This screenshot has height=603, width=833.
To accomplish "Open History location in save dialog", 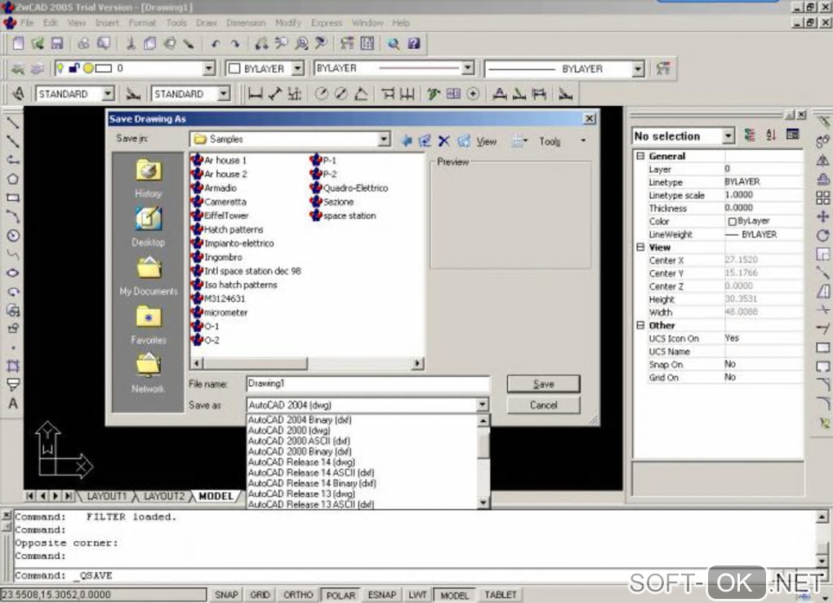I will pos(148,179).
